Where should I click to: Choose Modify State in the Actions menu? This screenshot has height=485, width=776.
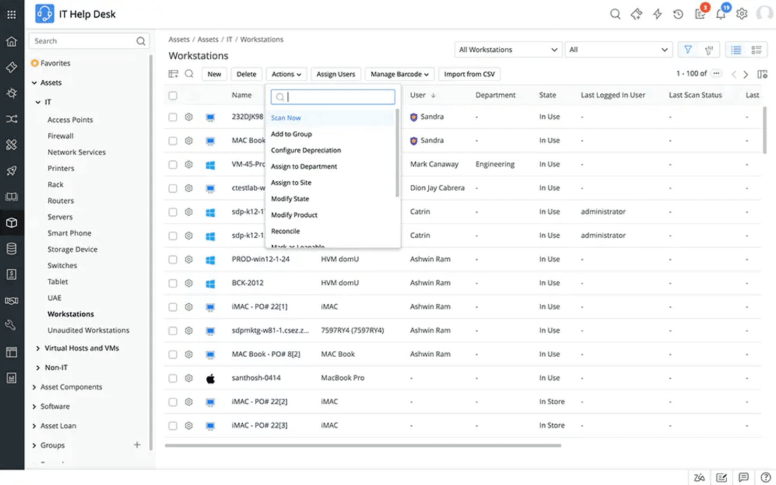(289, 199)
